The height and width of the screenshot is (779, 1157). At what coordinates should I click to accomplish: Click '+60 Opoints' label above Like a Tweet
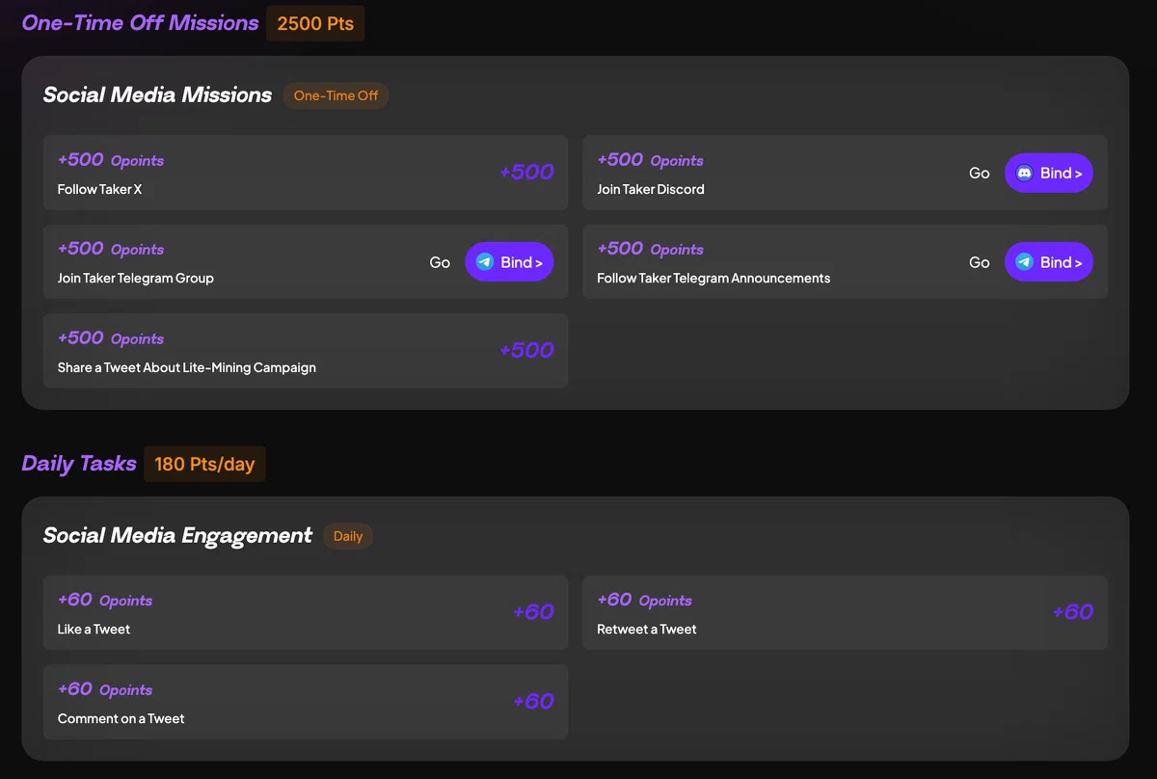(x=105, y=600)
